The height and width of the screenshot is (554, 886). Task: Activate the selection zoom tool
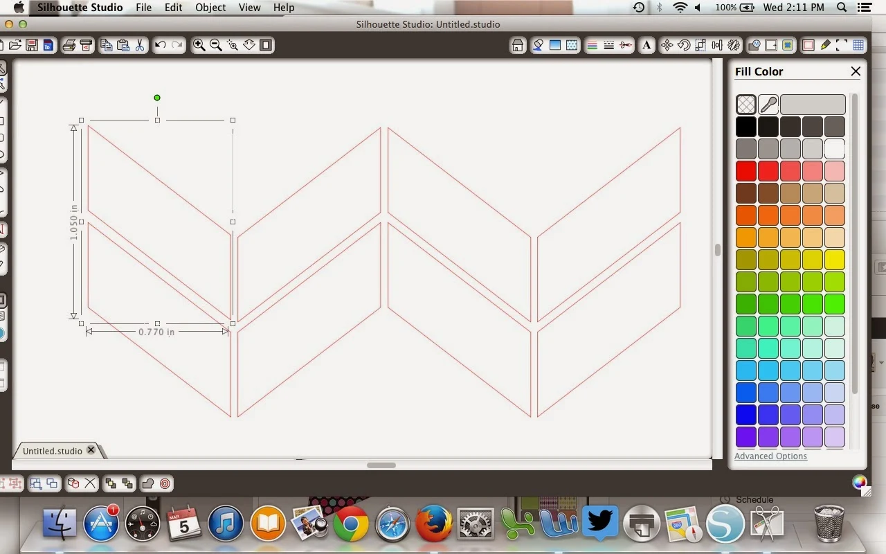[x=233, y=45]
